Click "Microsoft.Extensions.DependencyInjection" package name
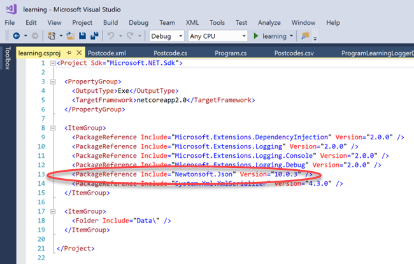Screen dimensions: 414x264 pos(252,137)
